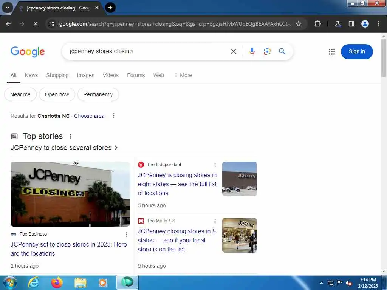Click The Mirror US source logo

point(141,221)
